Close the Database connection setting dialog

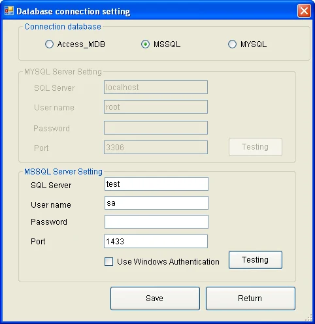point(304,10)
